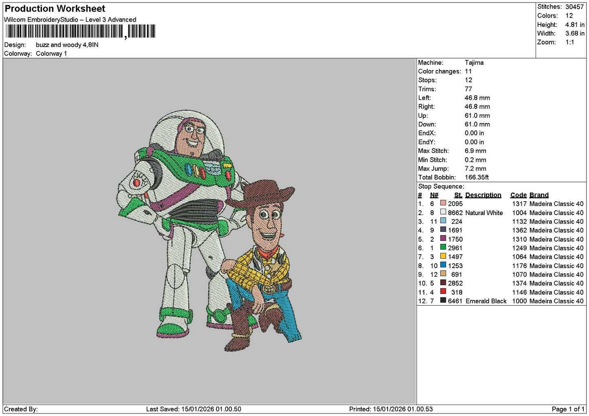This screenshot has height=416, width=589.
Task: Click the blue swatch for thread 1253
Action: (x=443, y=265)
